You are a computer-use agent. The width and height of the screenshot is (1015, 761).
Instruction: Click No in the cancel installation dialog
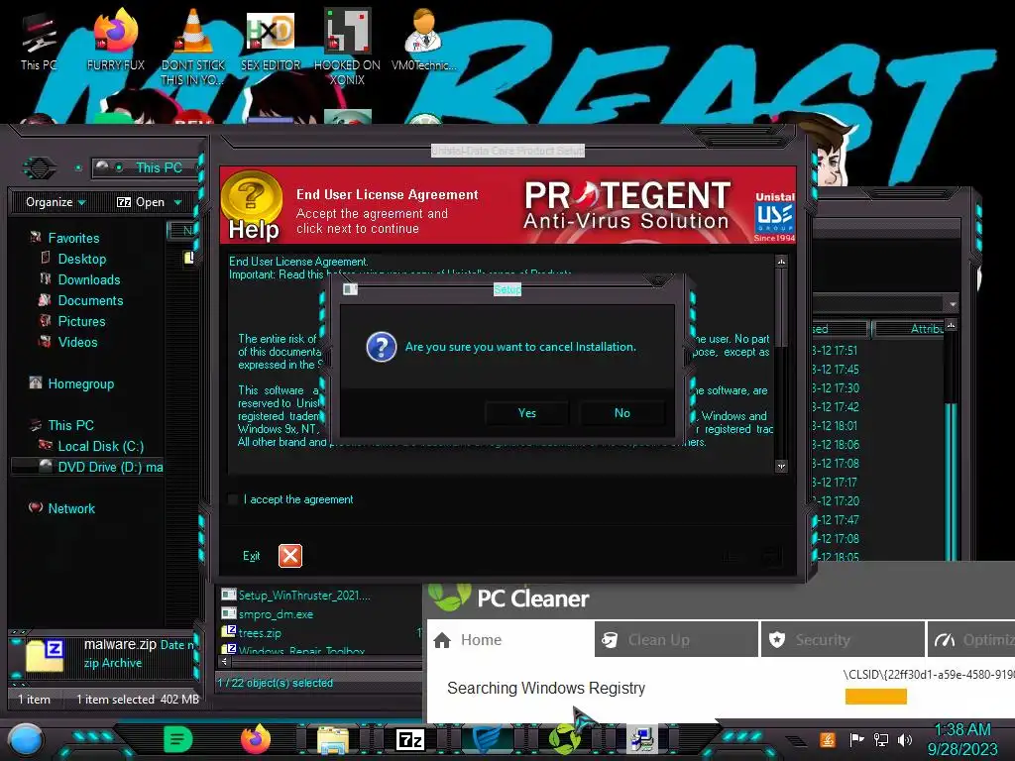click(621, 413)
